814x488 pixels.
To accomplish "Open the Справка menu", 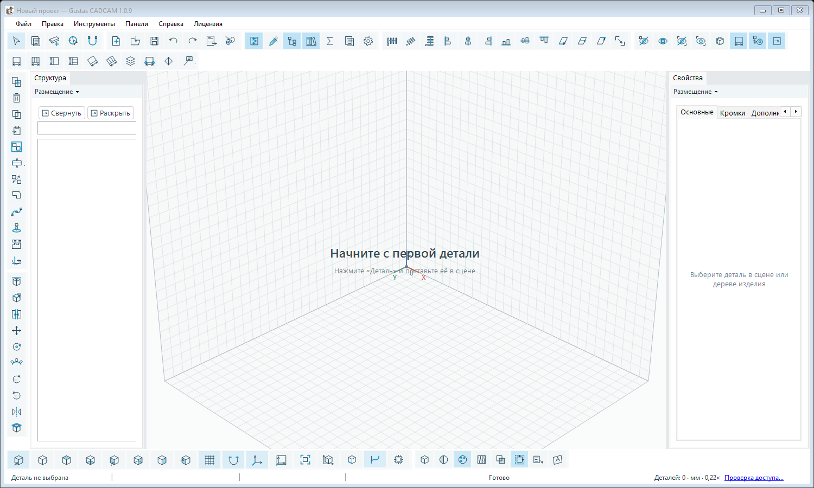I will click(x=171, y=24).
